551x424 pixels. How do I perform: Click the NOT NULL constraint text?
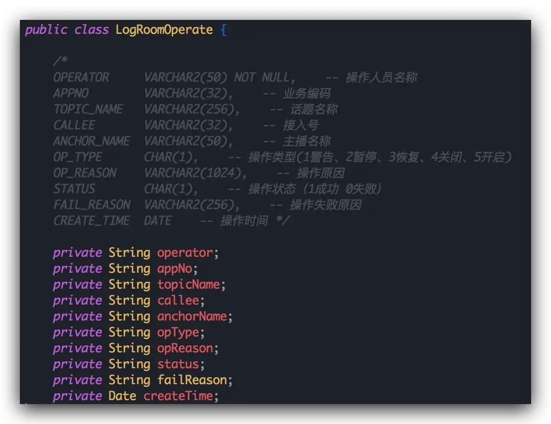262,78
